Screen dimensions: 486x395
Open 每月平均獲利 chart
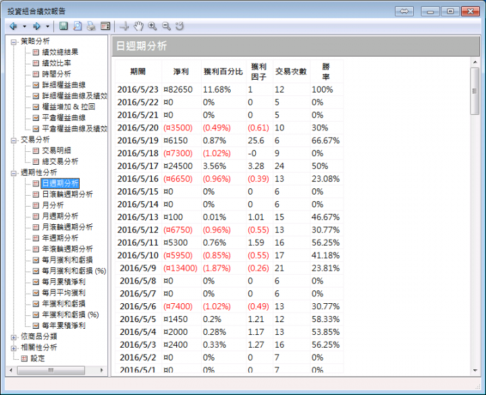click(63, 292)
